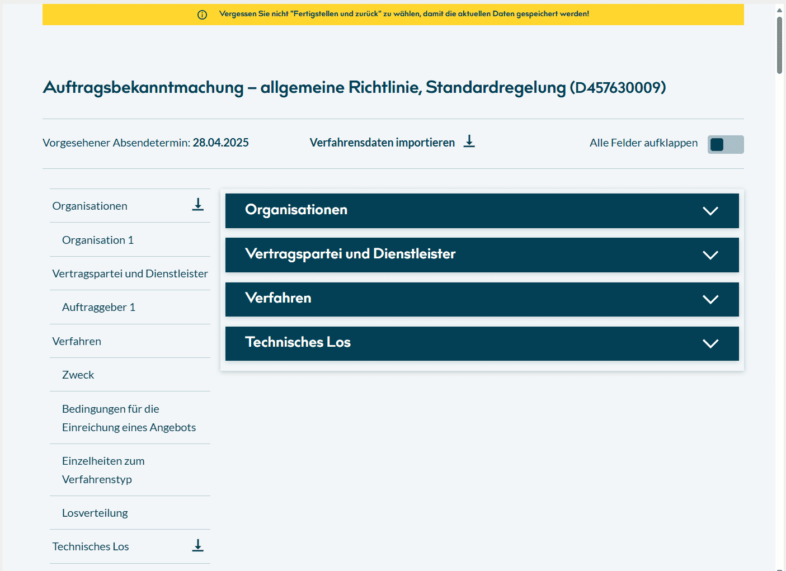Click the Verfahrensdaten importieren link
Screen dimensions: 786x571
382,143
